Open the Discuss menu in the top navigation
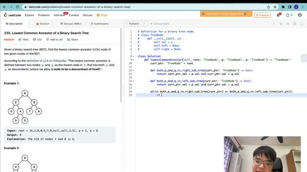Image resolution: width=307 pixels, height=172 pixels. [87, 15]
